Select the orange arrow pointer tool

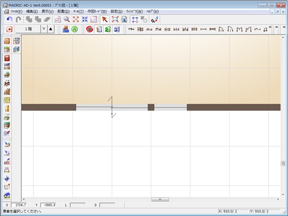coord(105,20)
